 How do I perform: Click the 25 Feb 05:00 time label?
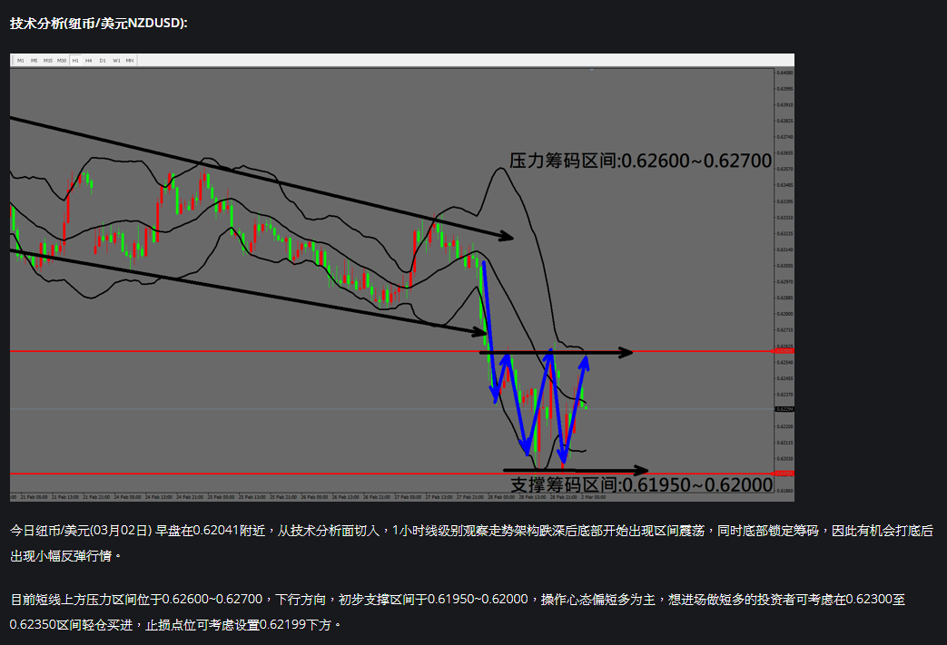click(x=221, y=497)
